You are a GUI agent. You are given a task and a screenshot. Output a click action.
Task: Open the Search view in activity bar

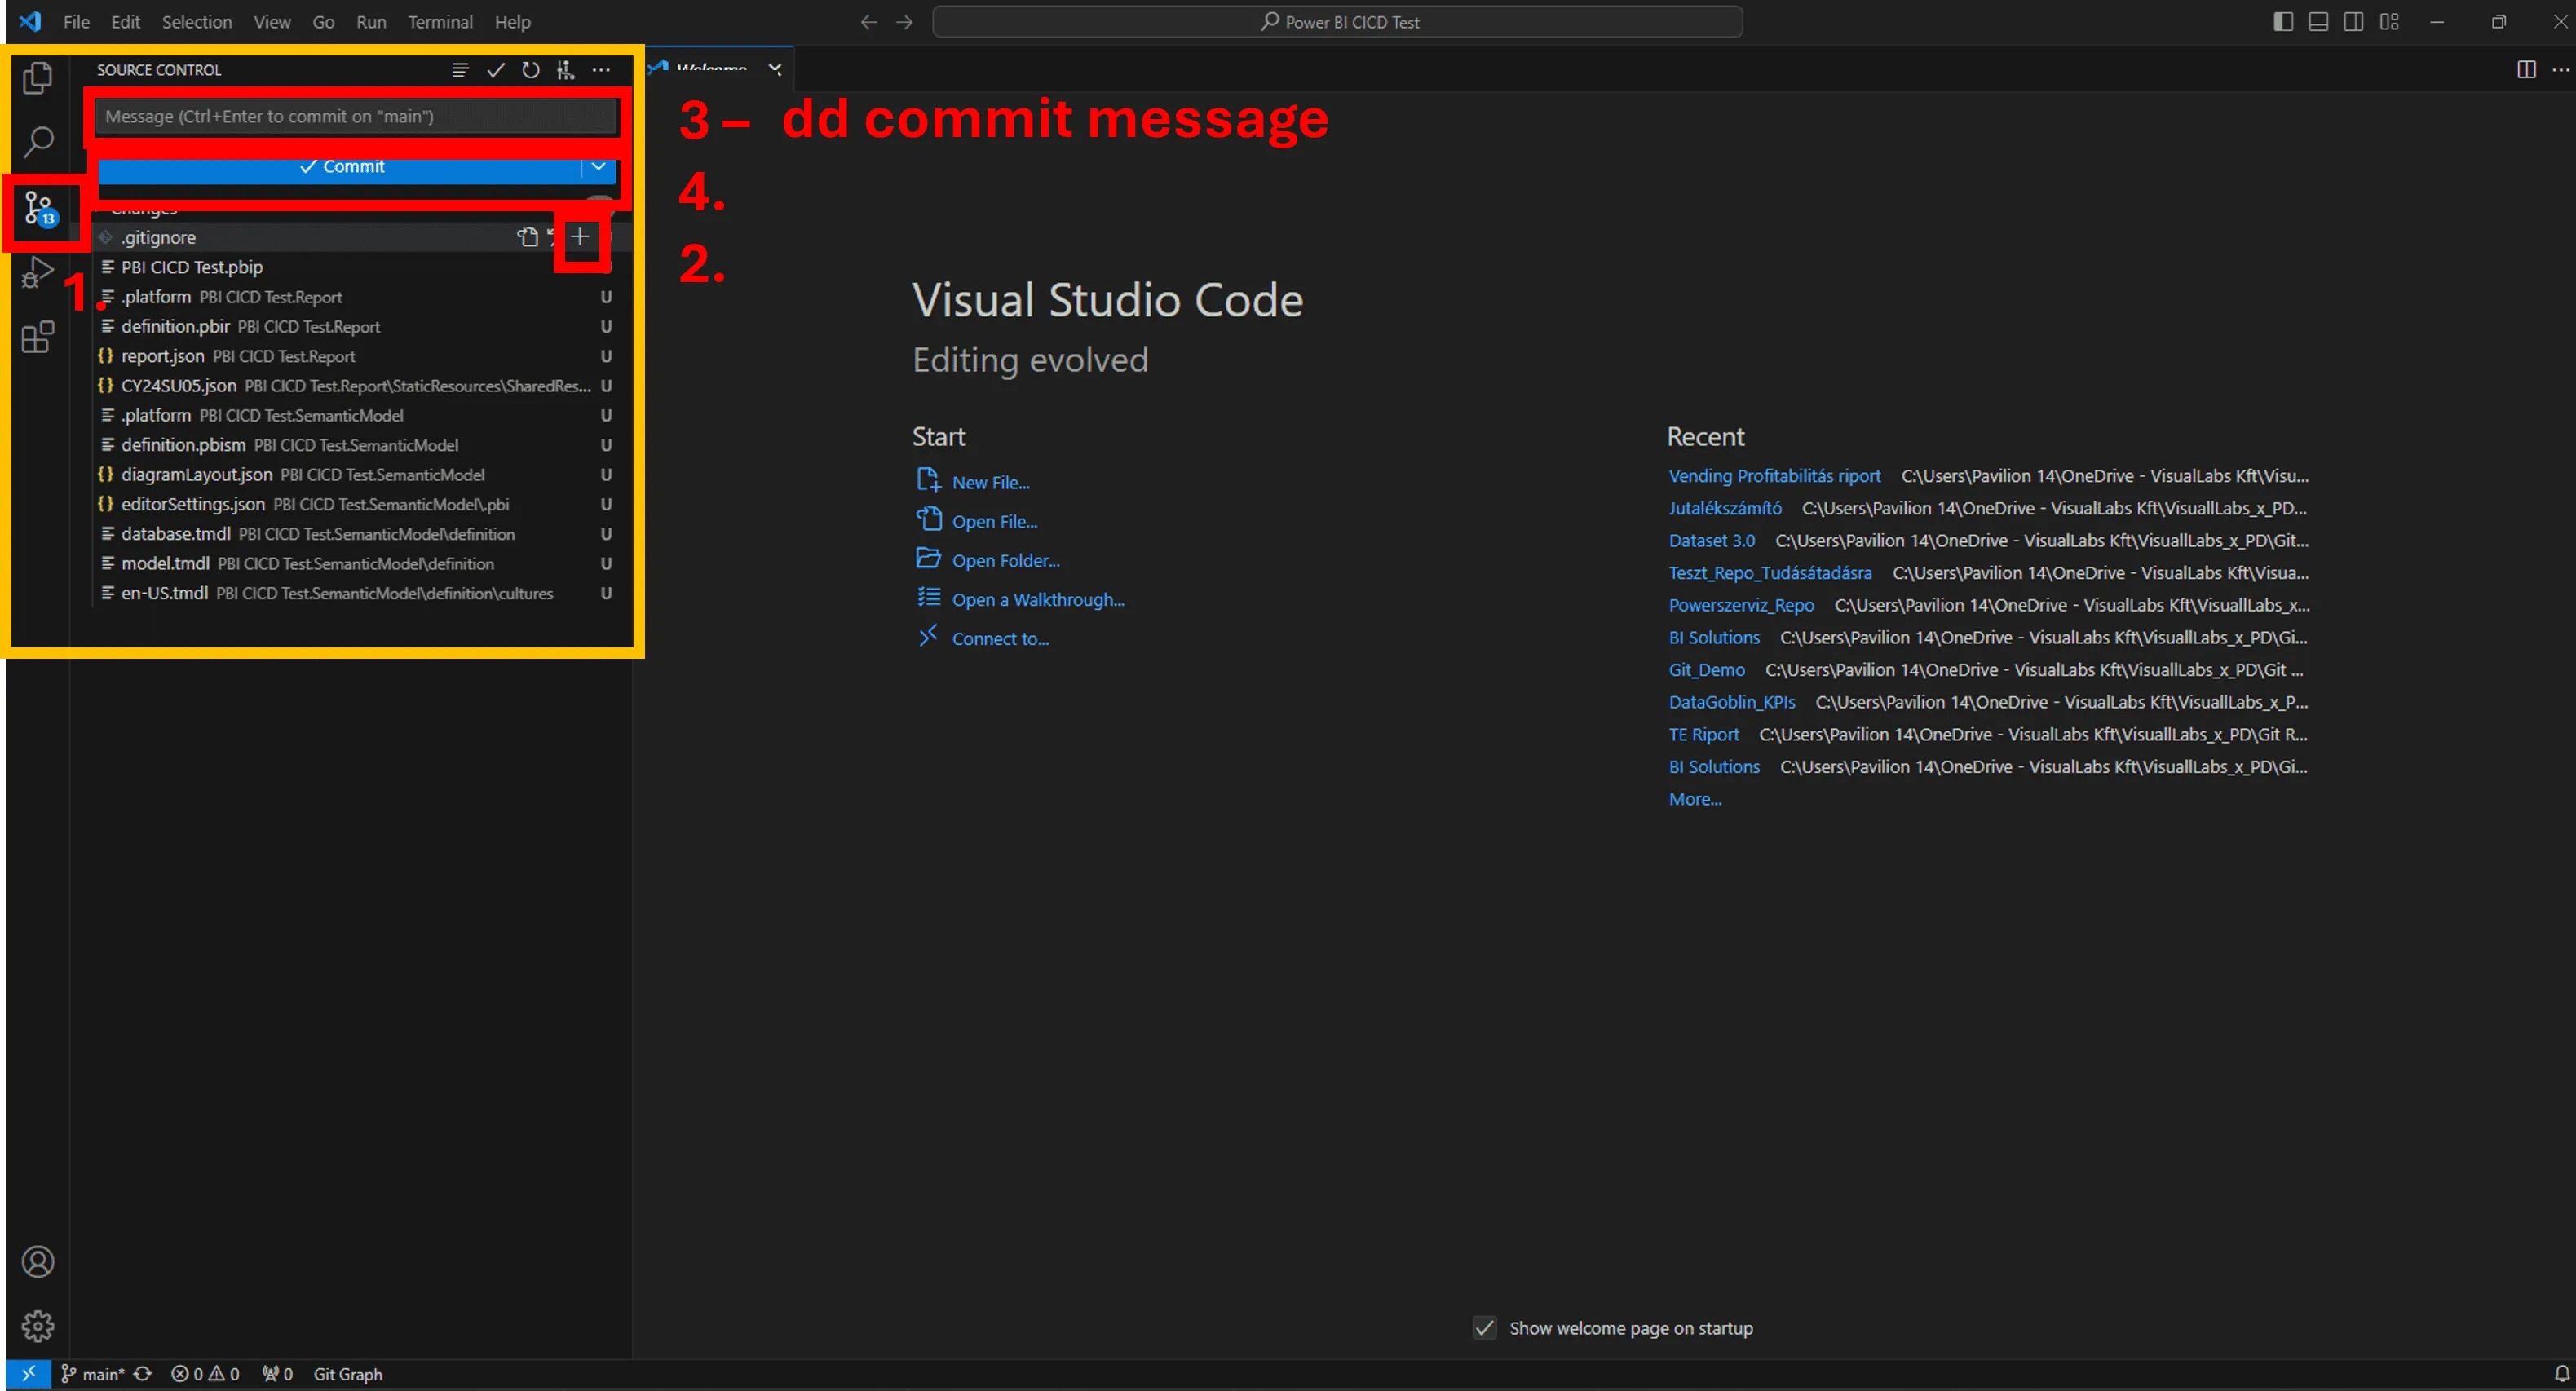pos(38,142)
